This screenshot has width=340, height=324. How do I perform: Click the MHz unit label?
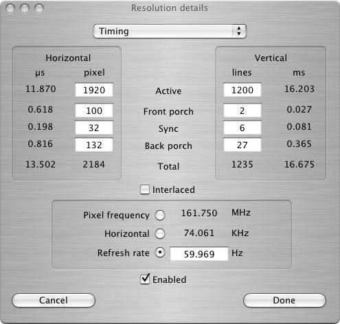point(241,213)
